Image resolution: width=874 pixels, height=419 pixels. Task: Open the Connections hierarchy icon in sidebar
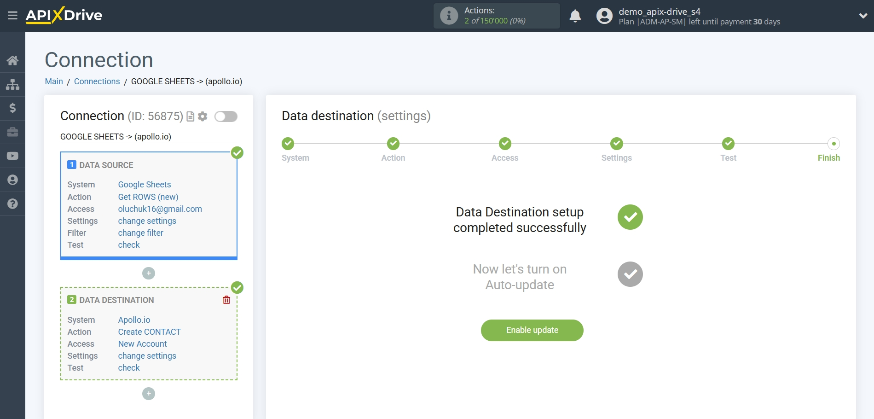tap(12, 84)
